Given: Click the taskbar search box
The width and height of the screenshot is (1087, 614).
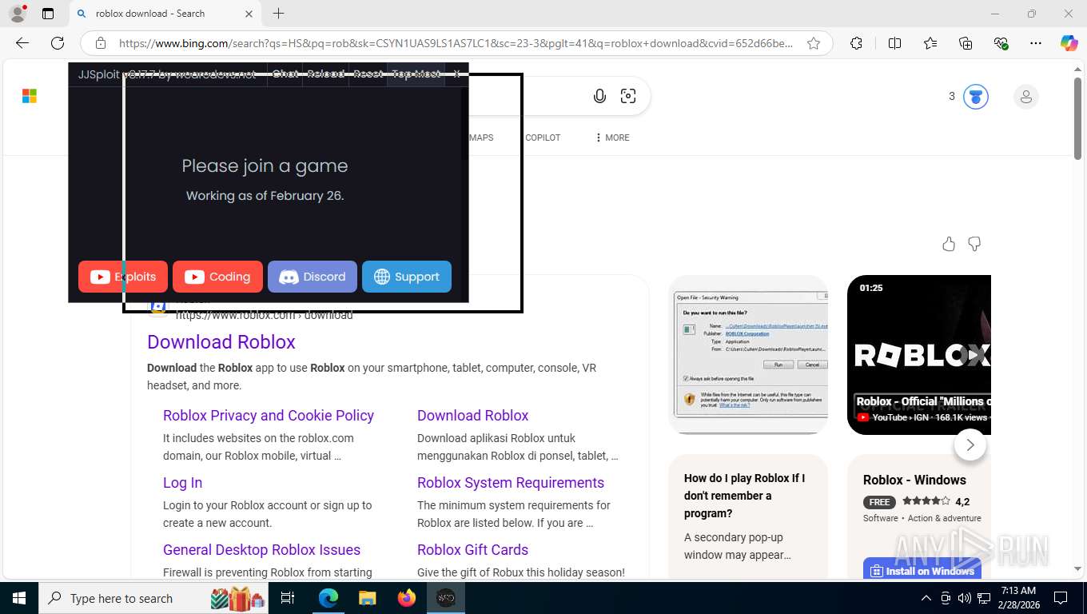Looking at the screenshot, I should pyautogui.click(x=153, y=598).
